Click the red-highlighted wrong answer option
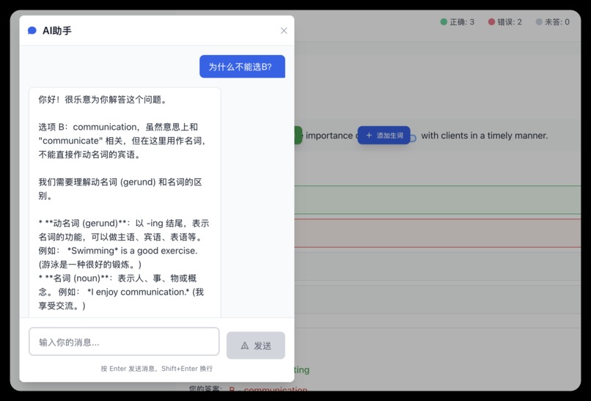 [x=437, y=233]
